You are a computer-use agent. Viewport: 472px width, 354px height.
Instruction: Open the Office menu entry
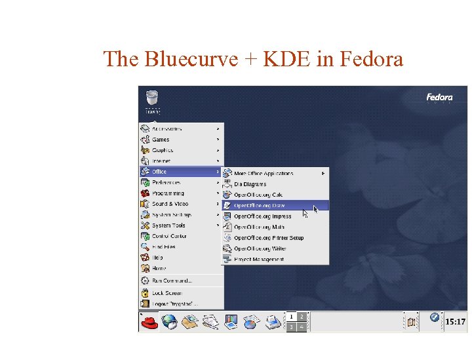point(182,172)
